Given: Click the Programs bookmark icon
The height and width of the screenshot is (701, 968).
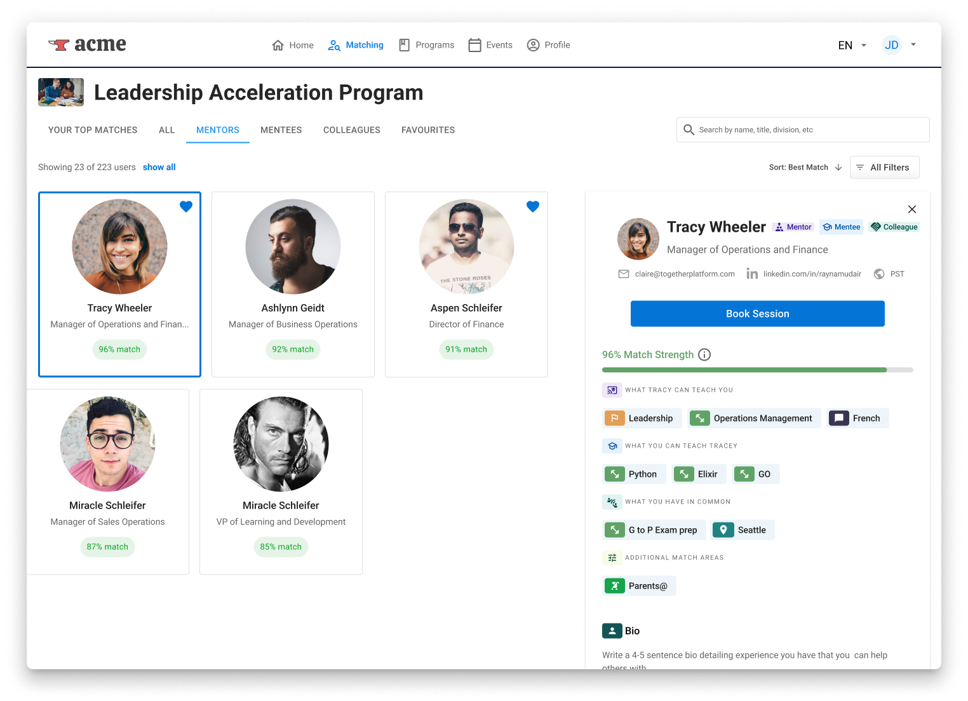Looking at the screenshot, I should [404, 45].
